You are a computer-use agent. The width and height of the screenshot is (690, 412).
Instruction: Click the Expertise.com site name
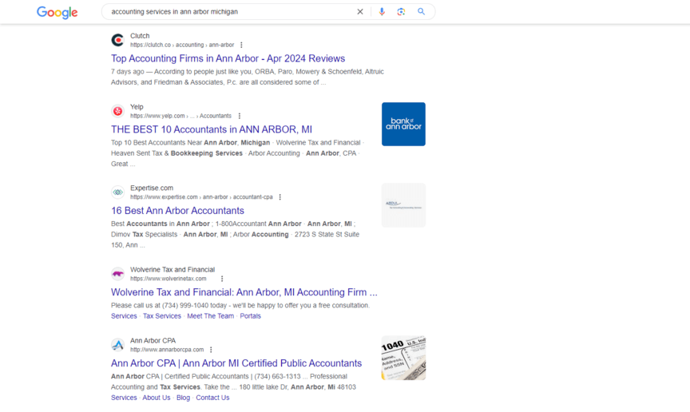(x=152, y=188)
